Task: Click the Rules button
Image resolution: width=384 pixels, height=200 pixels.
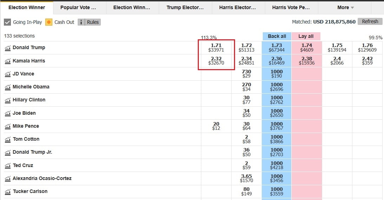Action: (x=93, y=22)
